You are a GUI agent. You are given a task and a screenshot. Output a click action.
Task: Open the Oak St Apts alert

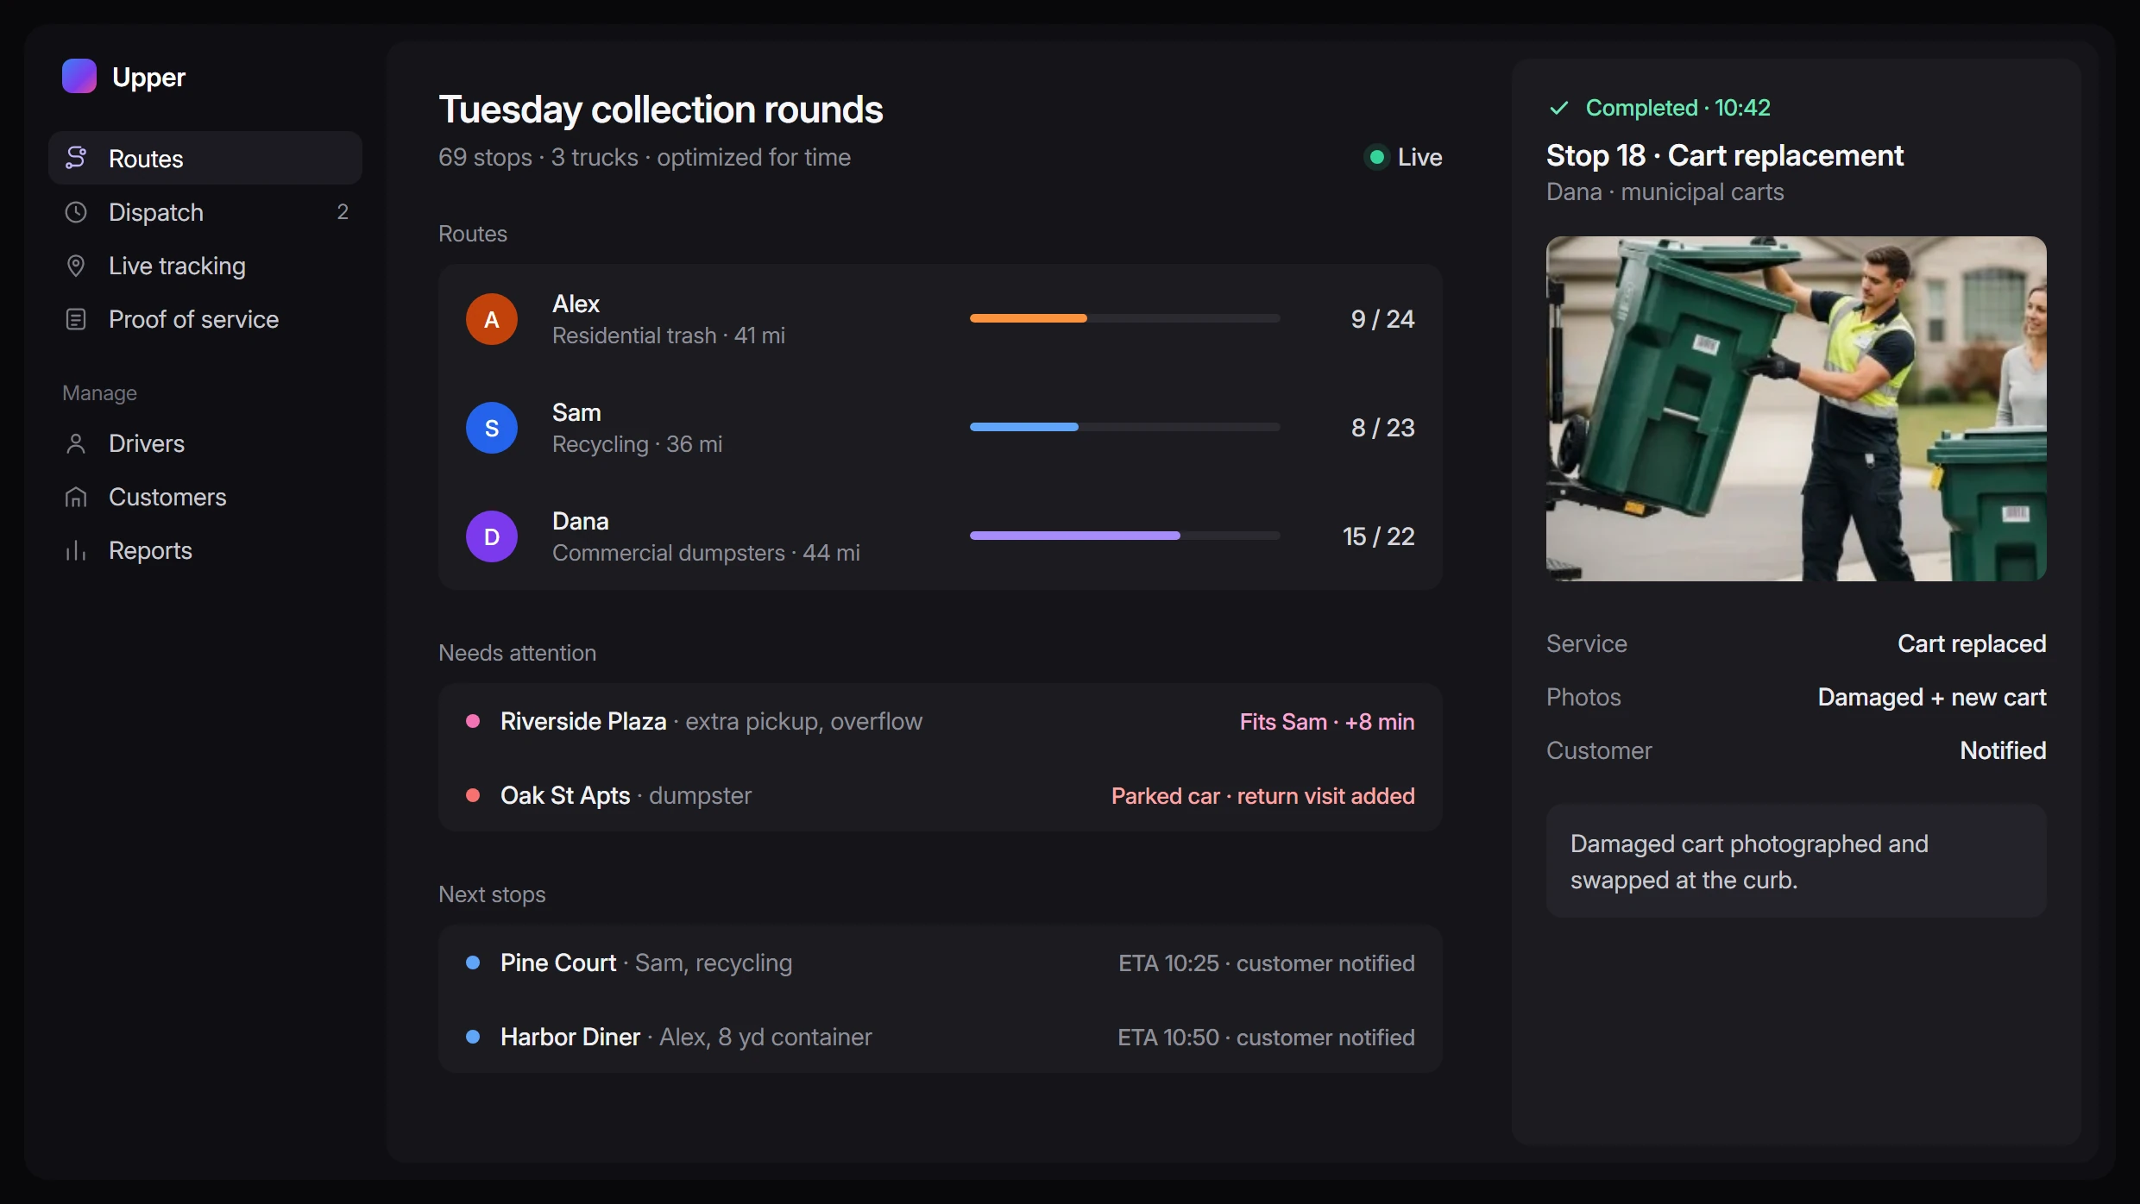940,795
